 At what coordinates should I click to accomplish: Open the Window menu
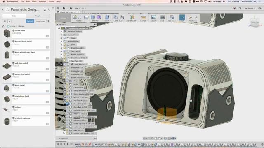[42, 2]
